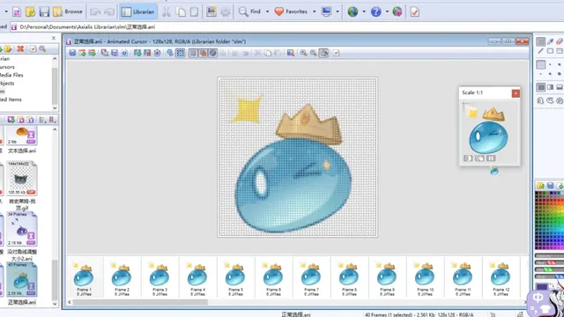Click the globe web icon
564x317 pixels.
pyautogui.click(x=352, y=11)
